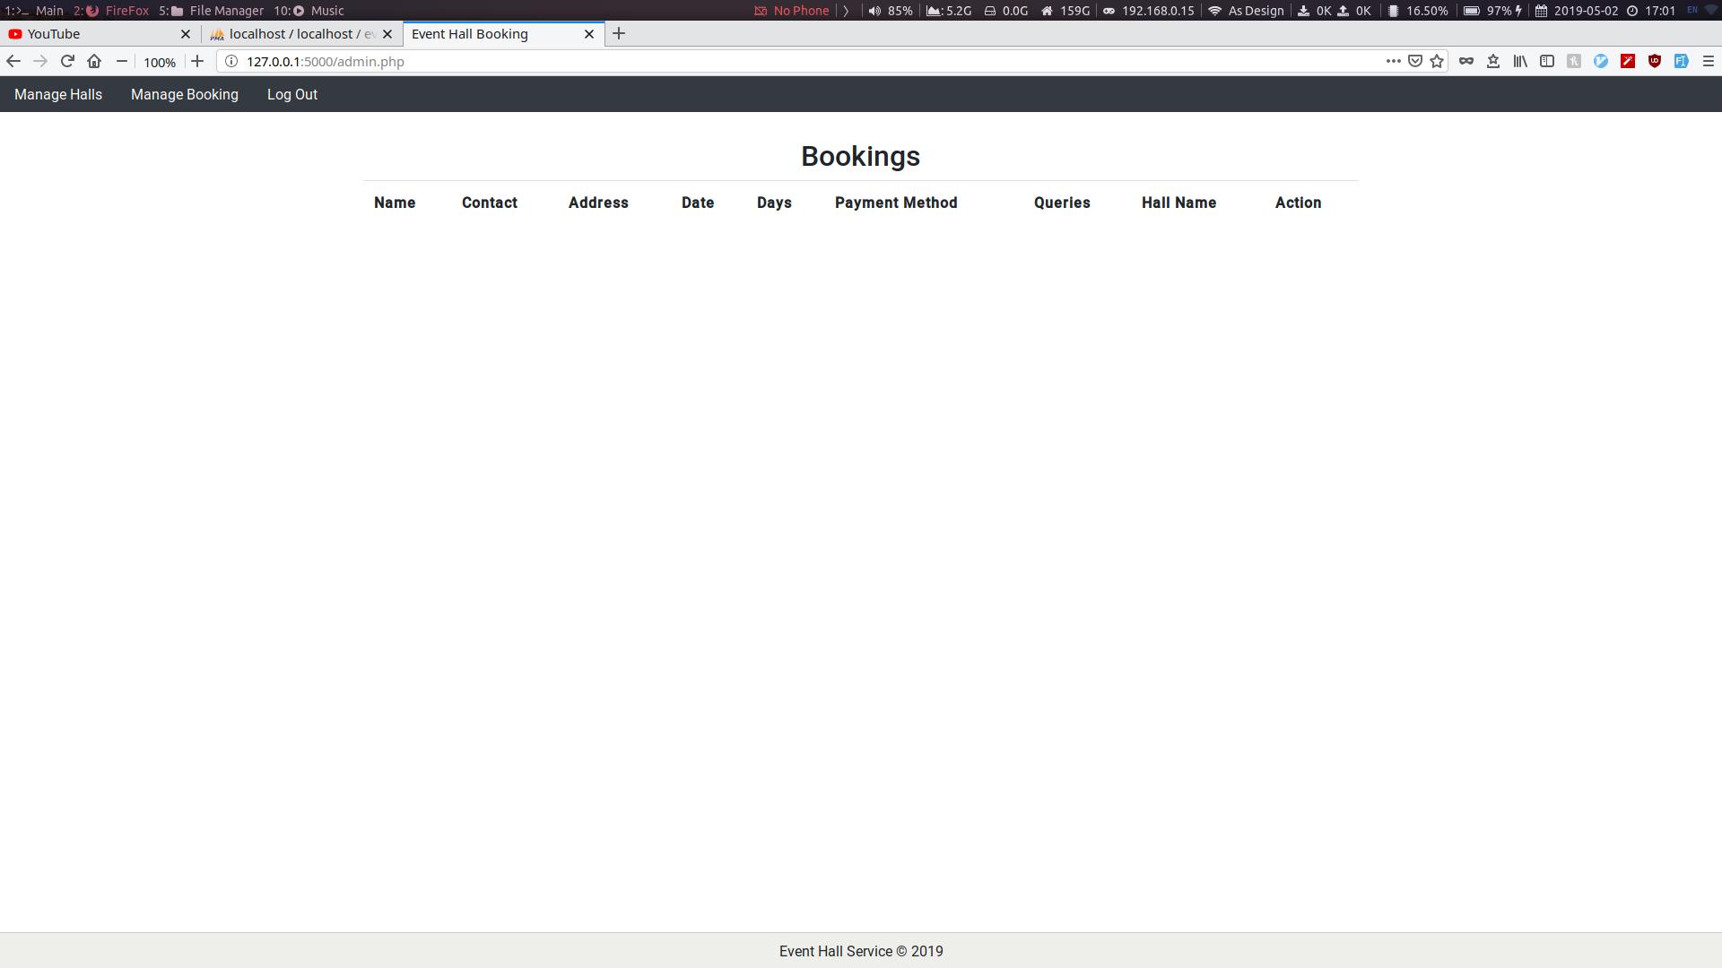Click Log Out in navbar
Screen dimensions: 1722x968
click(292, 94)
